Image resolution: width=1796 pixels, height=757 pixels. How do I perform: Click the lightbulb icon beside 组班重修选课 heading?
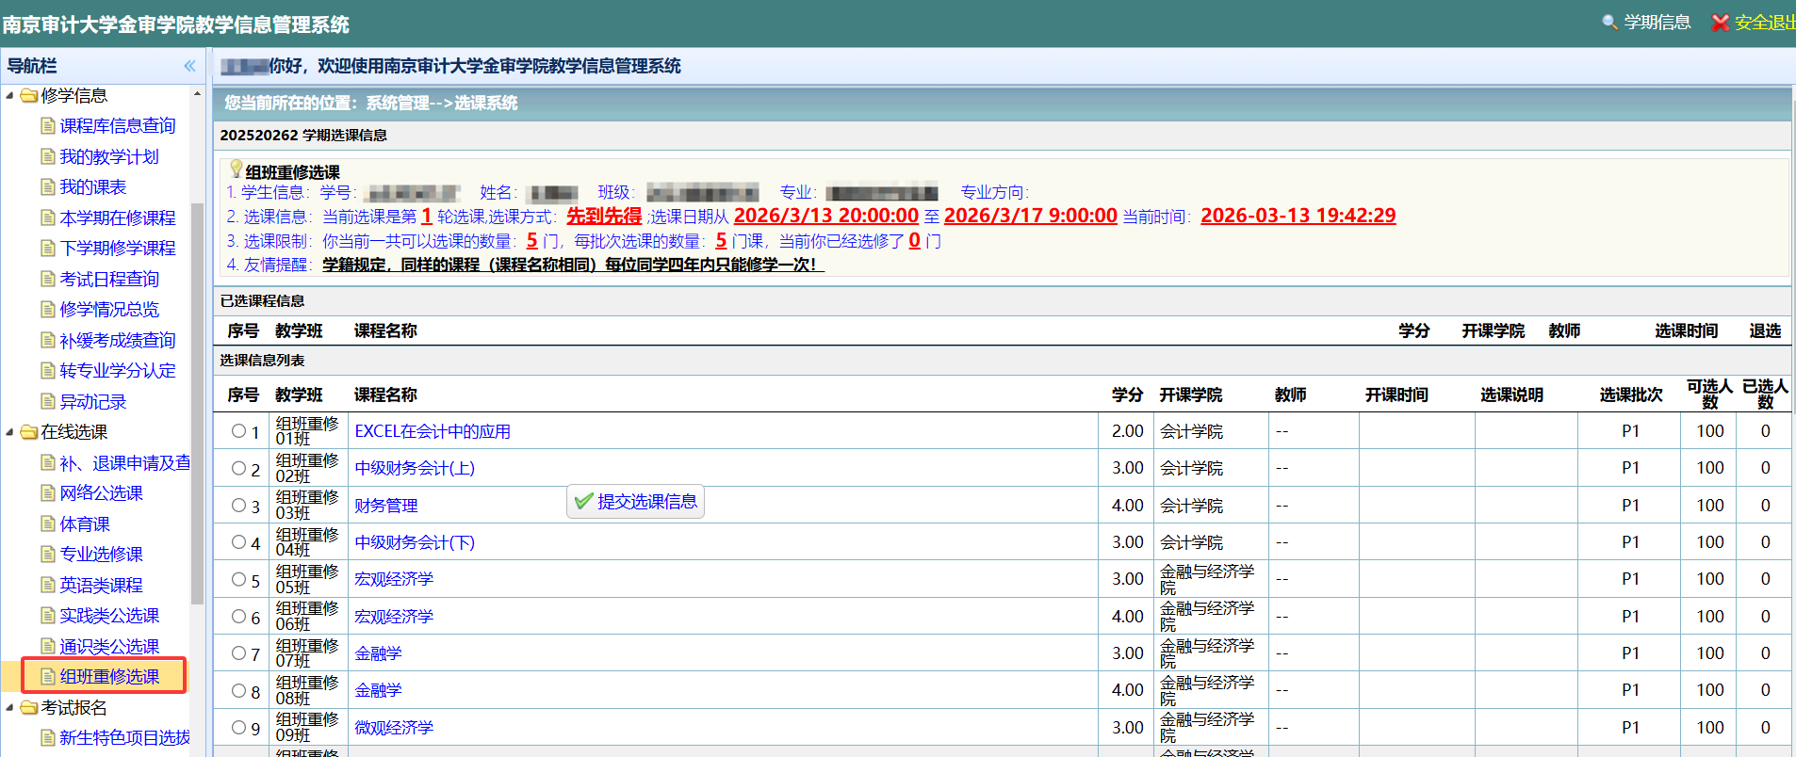236,169
